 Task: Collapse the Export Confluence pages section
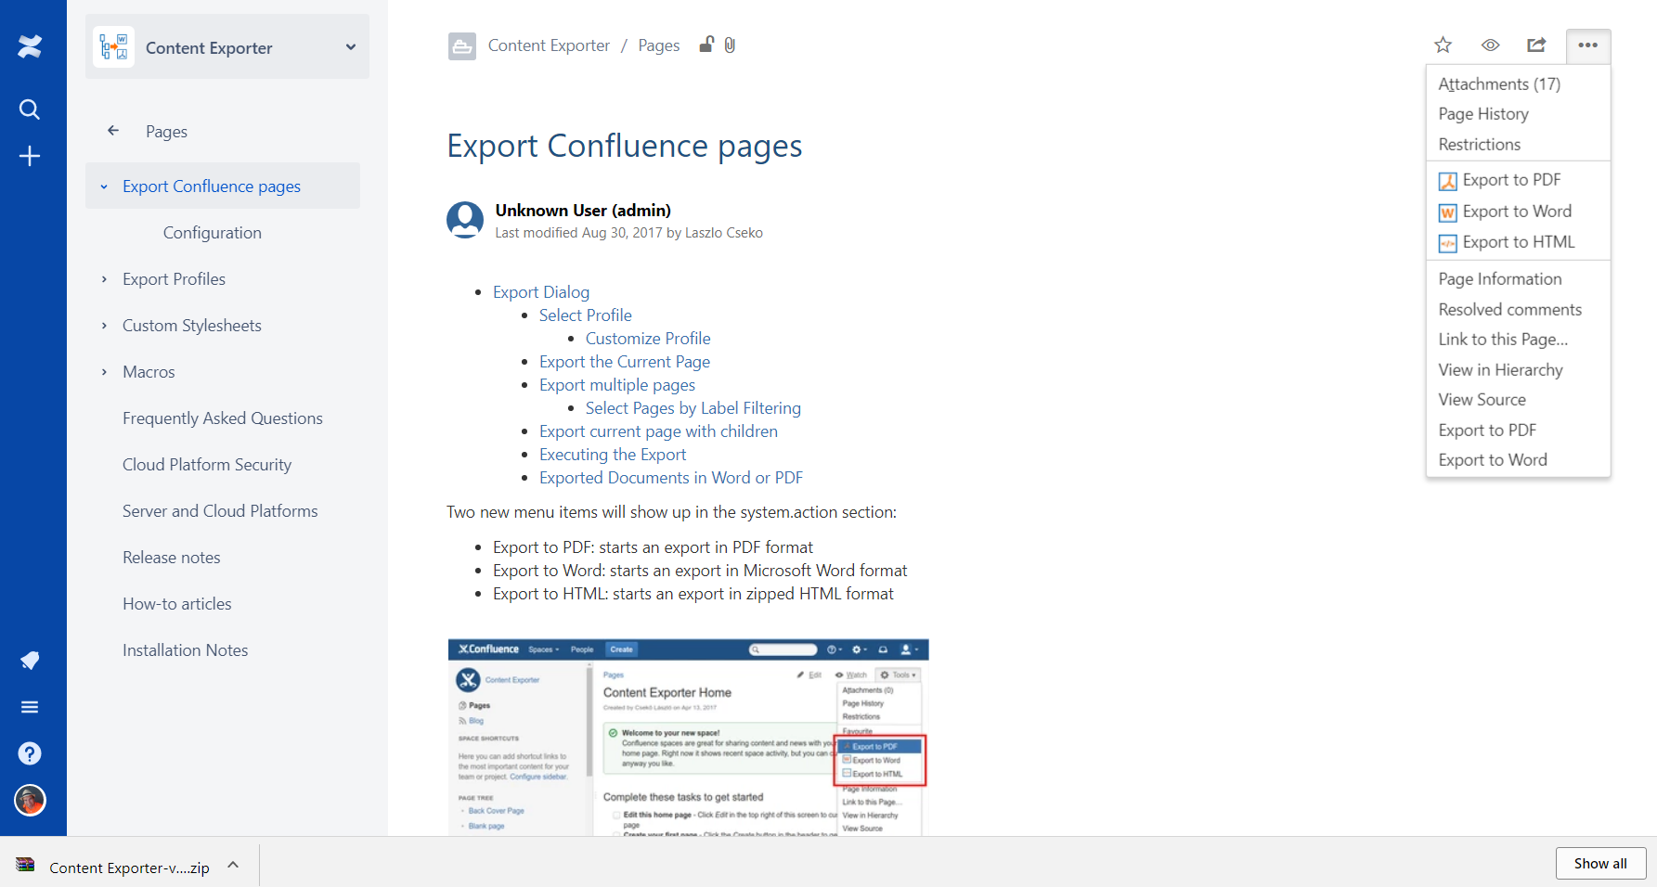(x=104, y=186)
